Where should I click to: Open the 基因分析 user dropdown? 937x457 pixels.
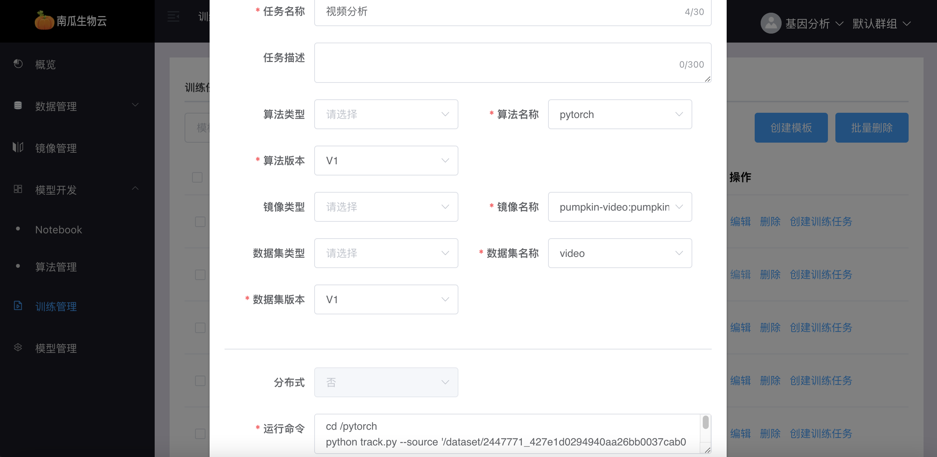[814, 24]
